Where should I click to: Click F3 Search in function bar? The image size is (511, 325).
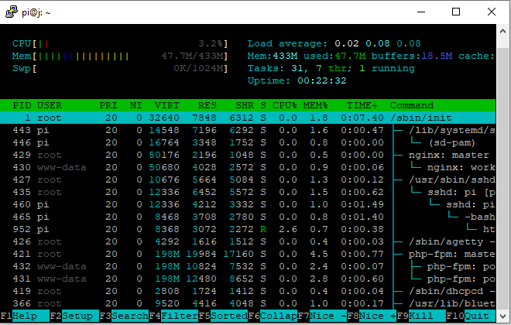click(124, 316)
